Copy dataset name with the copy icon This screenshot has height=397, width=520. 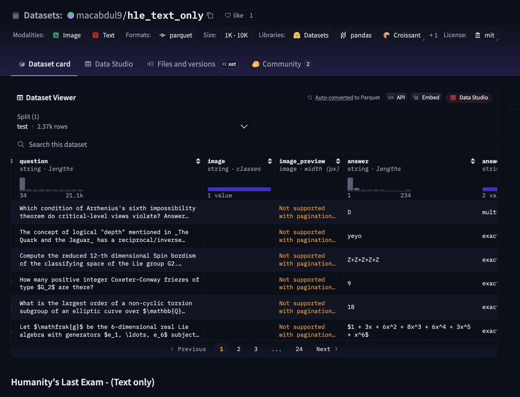(x=210, y=16)
